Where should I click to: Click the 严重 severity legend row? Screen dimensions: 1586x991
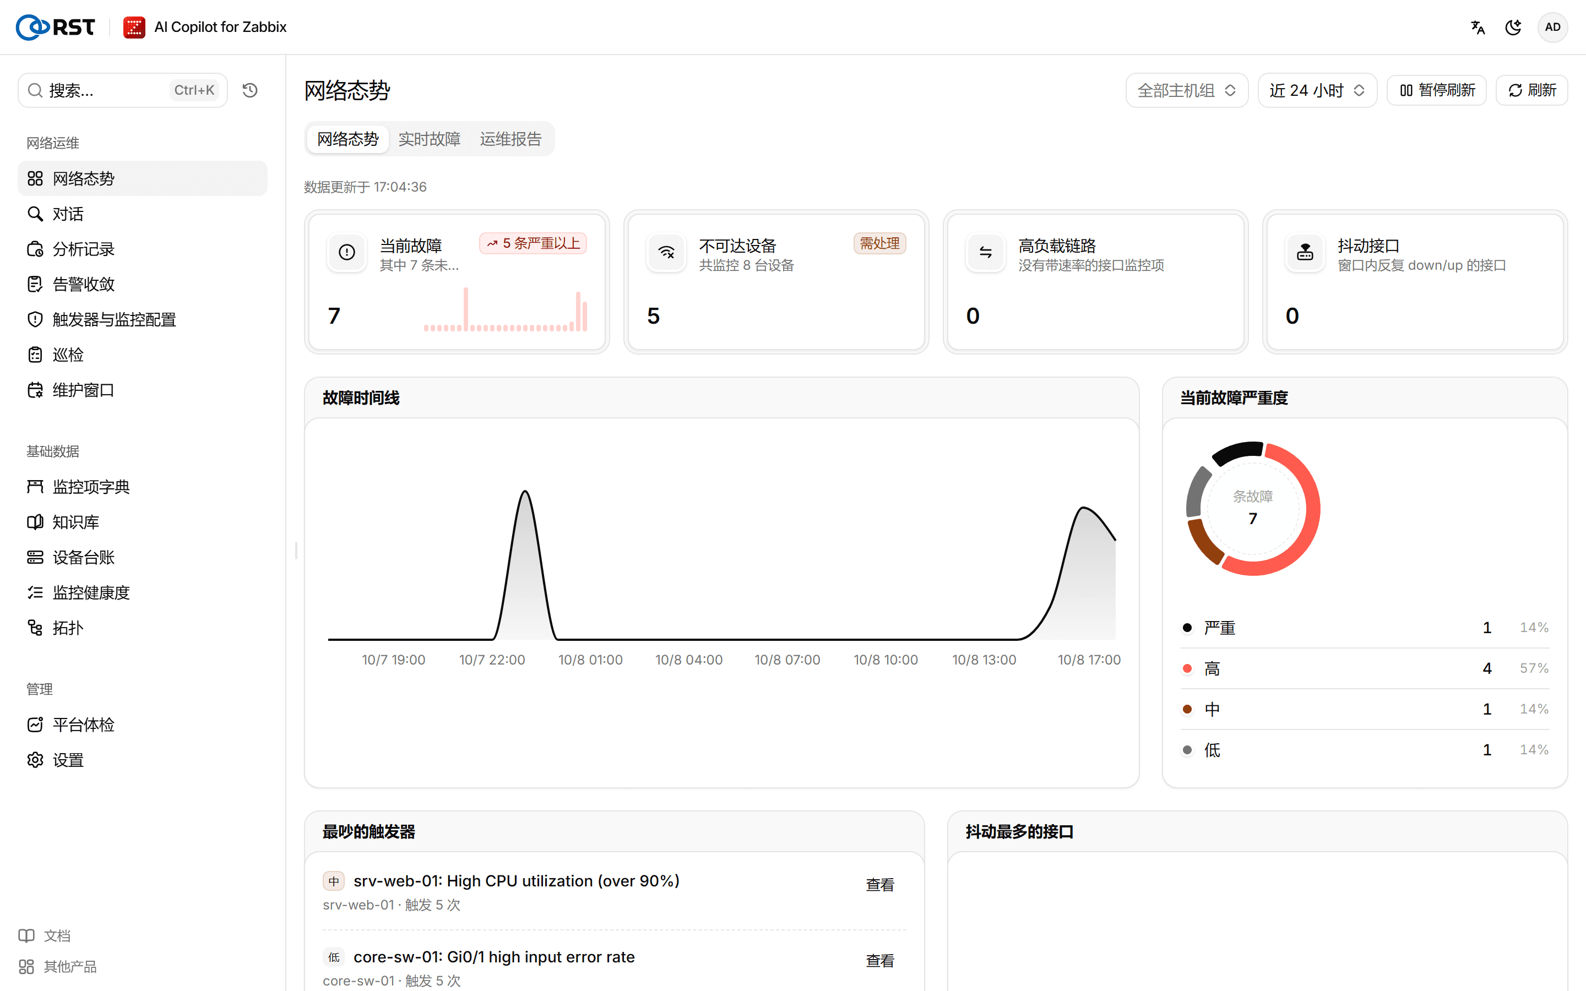(1365, 627)
